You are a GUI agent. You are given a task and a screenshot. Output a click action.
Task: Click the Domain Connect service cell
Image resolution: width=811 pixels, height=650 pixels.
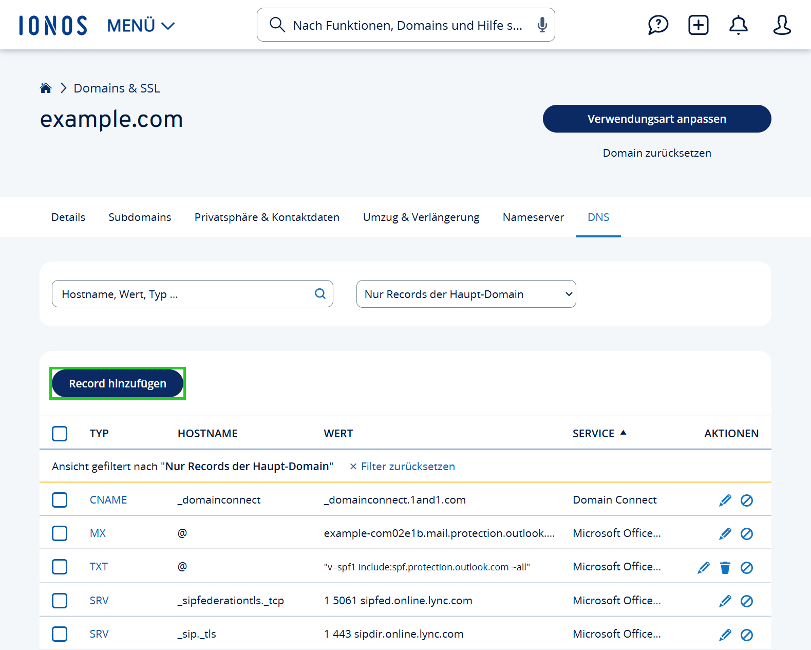(615, 499)
